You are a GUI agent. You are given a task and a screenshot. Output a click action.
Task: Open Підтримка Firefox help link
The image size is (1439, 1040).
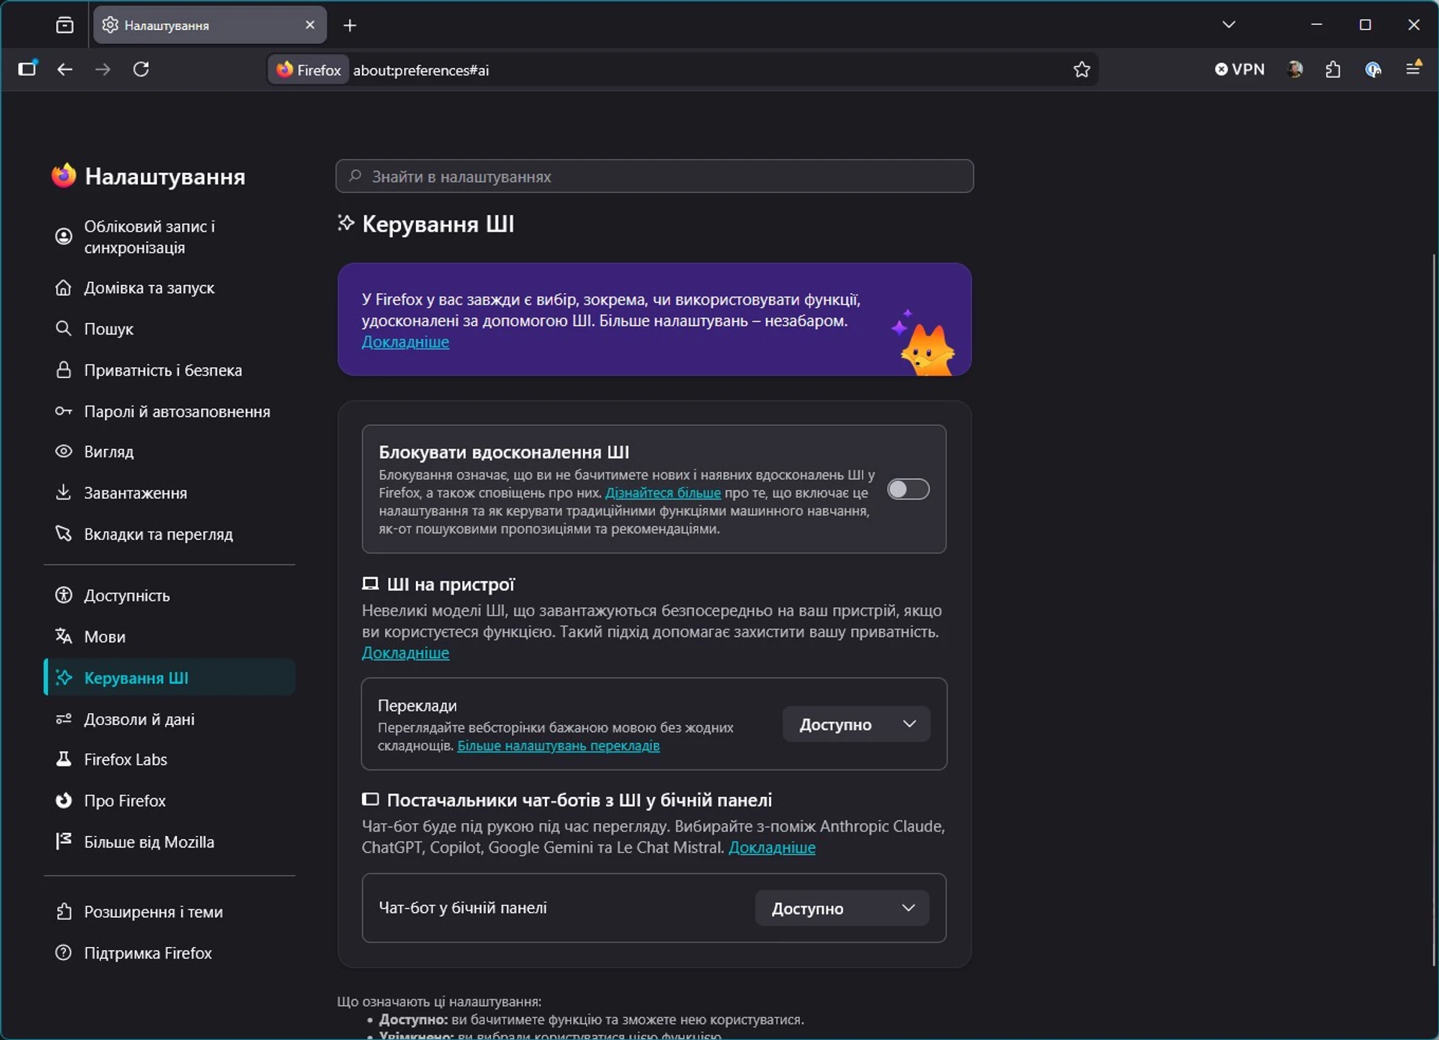click(169, 953)
